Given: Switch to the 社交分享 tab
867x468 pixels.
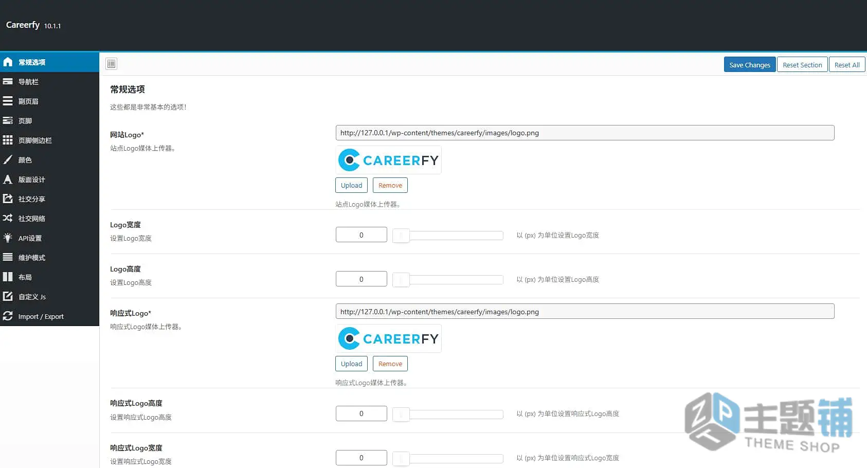Looking at the screenshot, I should point(49,199).
